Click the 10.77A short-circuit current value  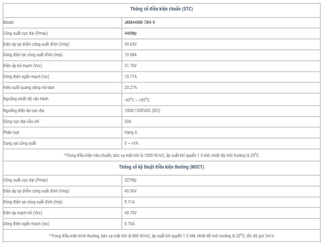[131, 76]
